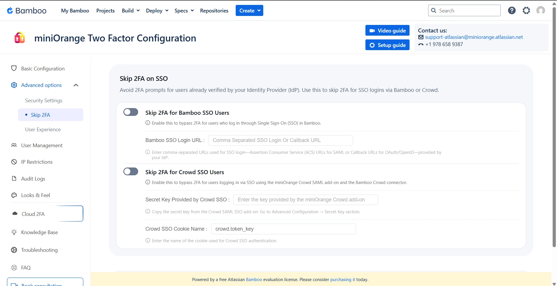Image resolution: width=557 pixels, height=286 pixels.
Task: Click the IP Restrictions icon
Action: tap(14, 162)
